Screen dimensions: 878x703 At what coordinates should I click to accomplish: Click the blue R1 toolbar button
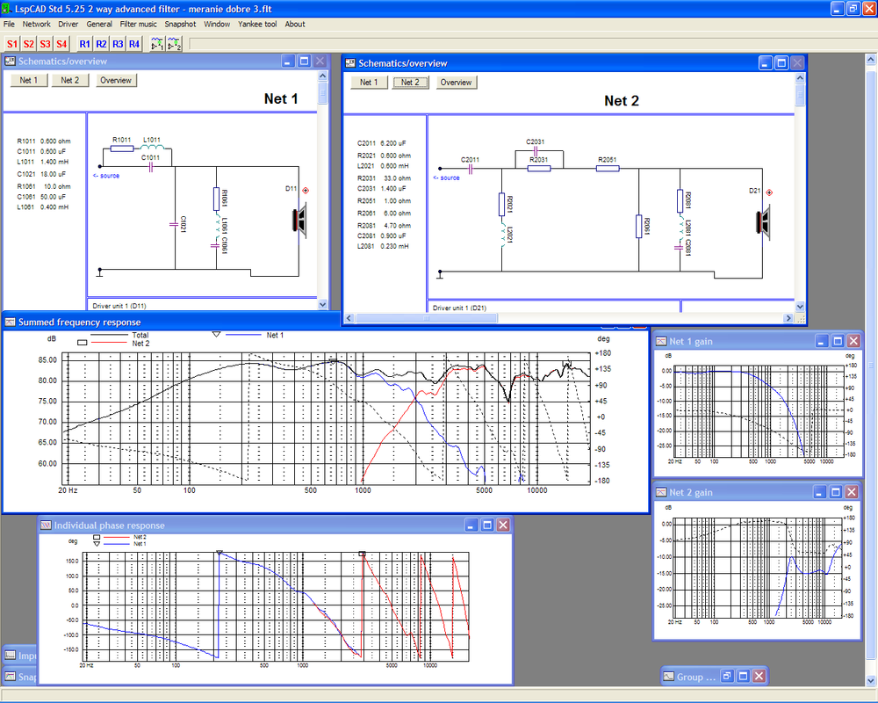coord(84,44)
